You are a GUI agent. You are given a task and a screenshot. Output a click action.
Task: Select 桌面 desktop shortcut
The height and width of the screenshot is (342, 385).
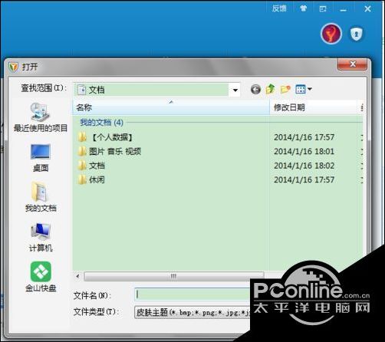click(41, 158)
